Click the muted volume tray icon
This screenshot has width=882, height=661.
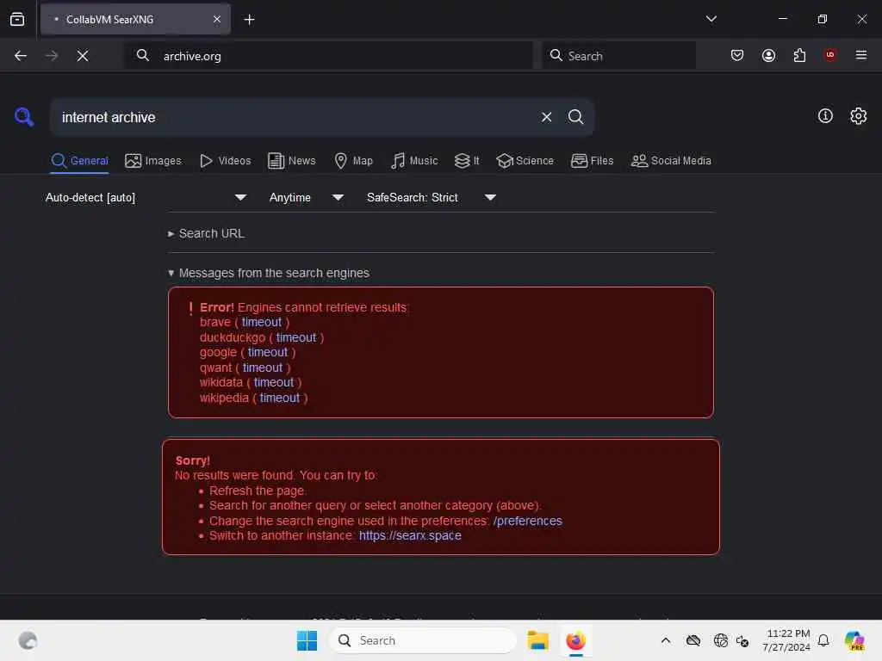click(x=742, y=640)
